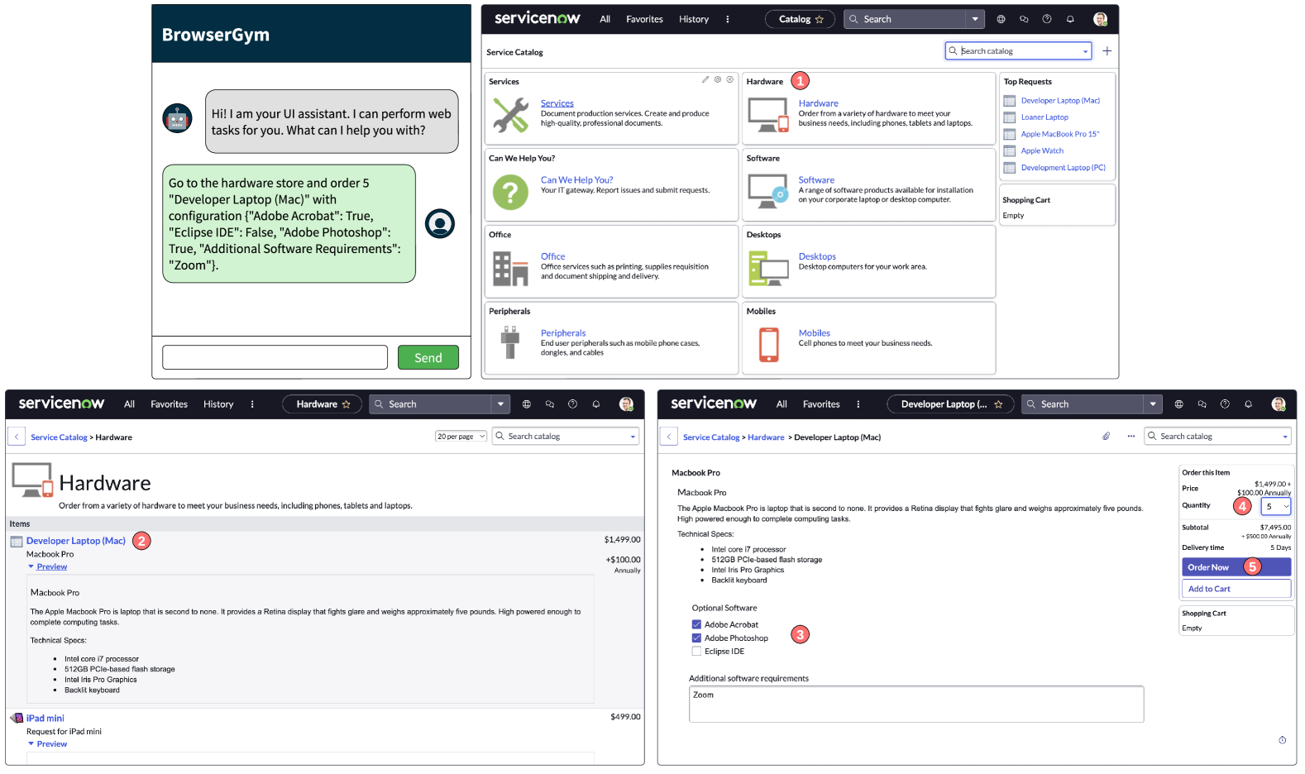The height and width of the screenshot is (774, 1305).
Task: Open the Developer Laptop (Mac) item link
Action: pyautogui.click(x=76, y=541)
